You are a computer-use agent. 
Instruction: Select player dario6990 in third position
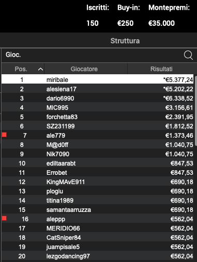coord(98,98)
